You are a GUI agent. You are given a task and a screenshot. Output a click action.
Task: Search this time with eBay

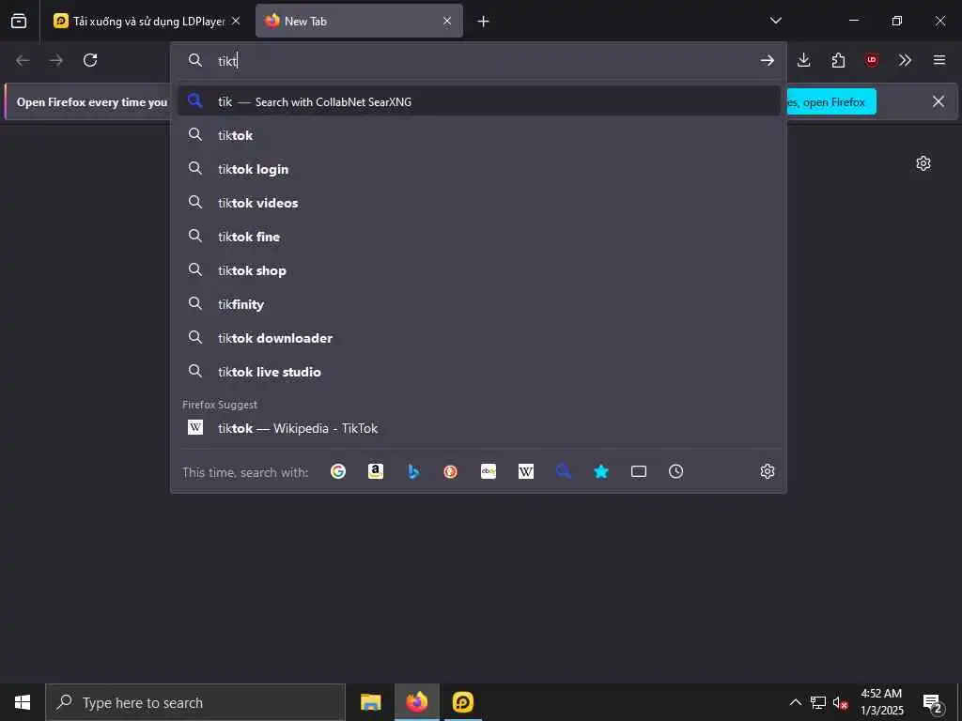click(x=489, y=471)
